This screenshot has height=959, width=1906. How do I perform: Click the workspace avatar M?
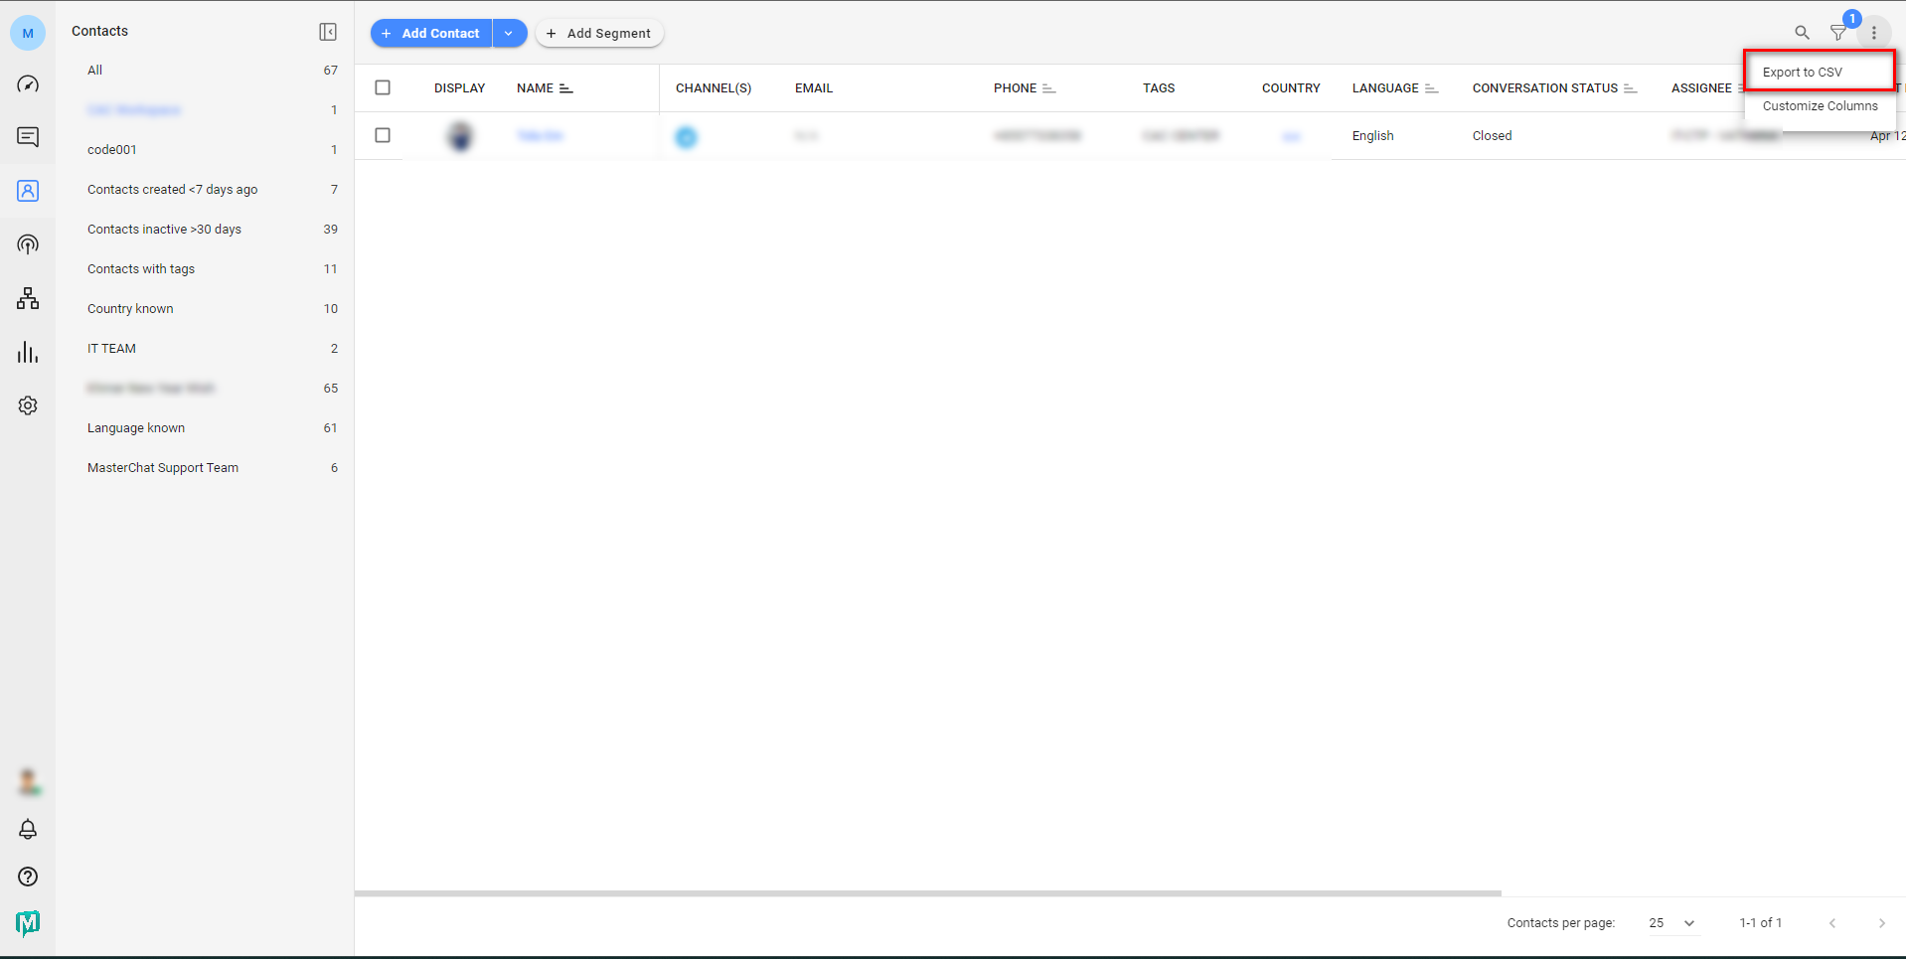[x=28, y=33]
